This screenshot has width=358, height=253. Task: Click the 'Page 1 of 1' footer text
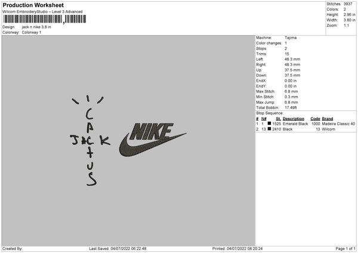[345, 249]
